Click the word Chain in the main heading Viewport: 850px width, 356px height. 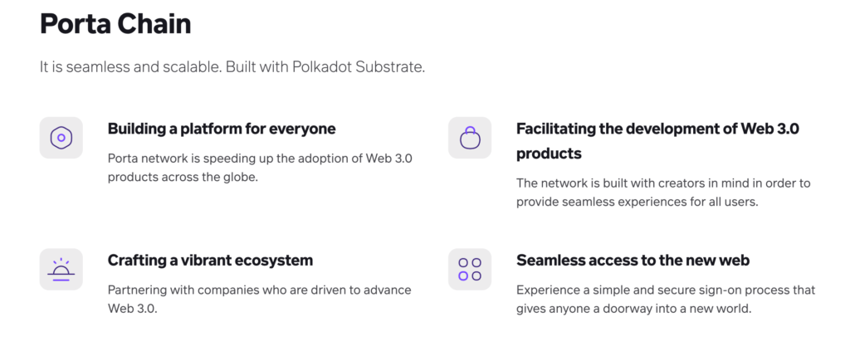[153, 24]
